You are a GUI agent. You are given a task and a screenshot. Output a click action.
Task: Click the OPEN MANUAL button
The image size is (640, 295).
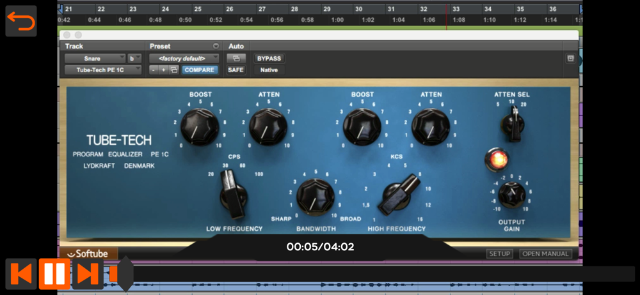click(545, 253)
